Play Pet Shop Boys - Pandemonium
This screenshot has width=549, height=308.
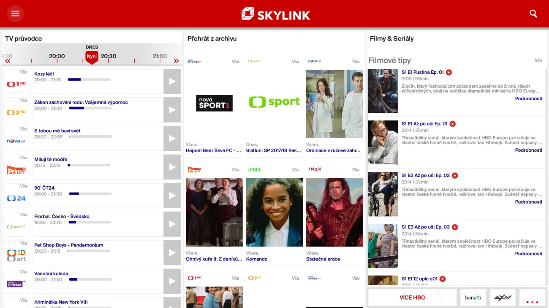[172, 253]
